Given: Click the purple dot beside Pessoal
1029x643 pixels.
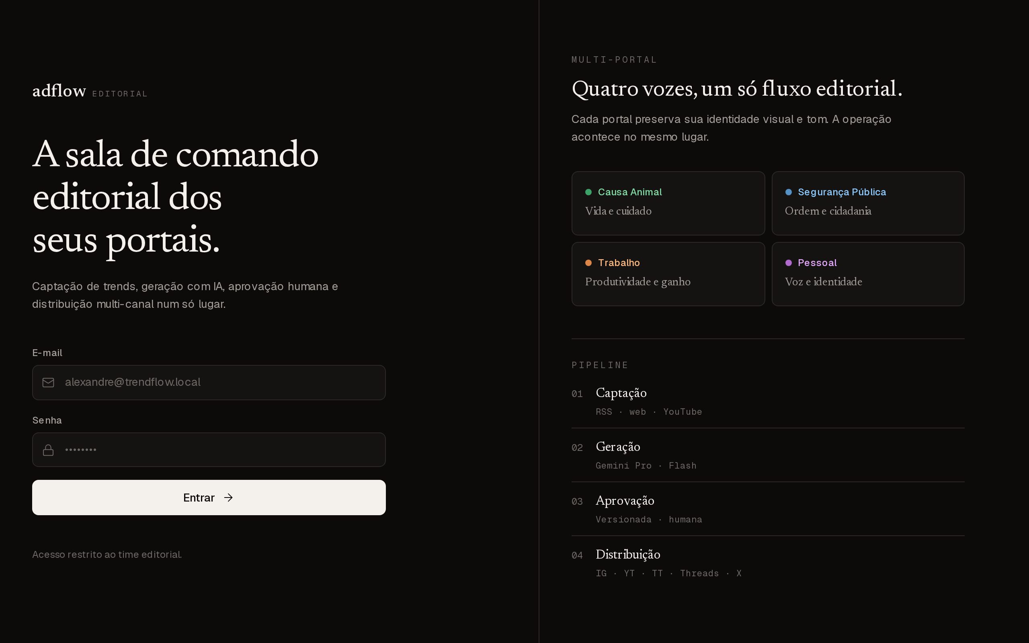Looking at the screenshot, I should coord(788,263).
